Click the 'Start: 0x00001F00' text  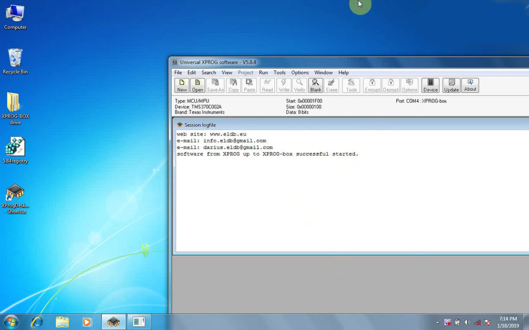(x=304, y=101)
